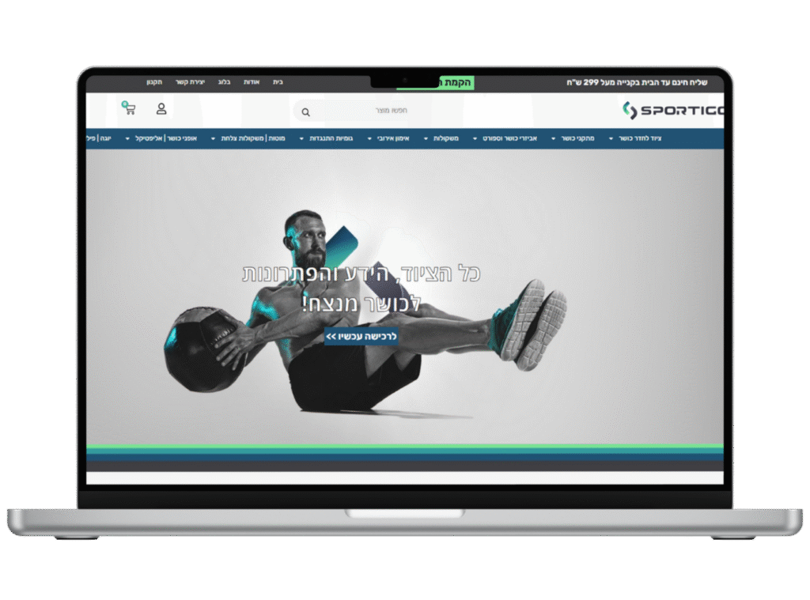Open the אימון אירובי dropdown
Viewport: 810px width, 600px height.
click(388, 138)
